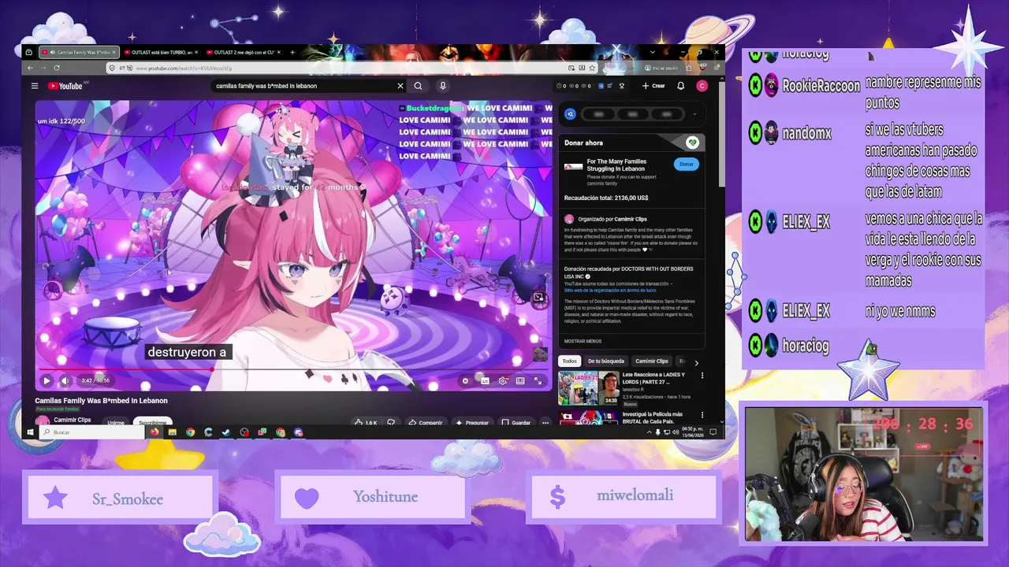Switch the player to theater mode
This screenshot has height=567, width=1009.
click(520, 380)
